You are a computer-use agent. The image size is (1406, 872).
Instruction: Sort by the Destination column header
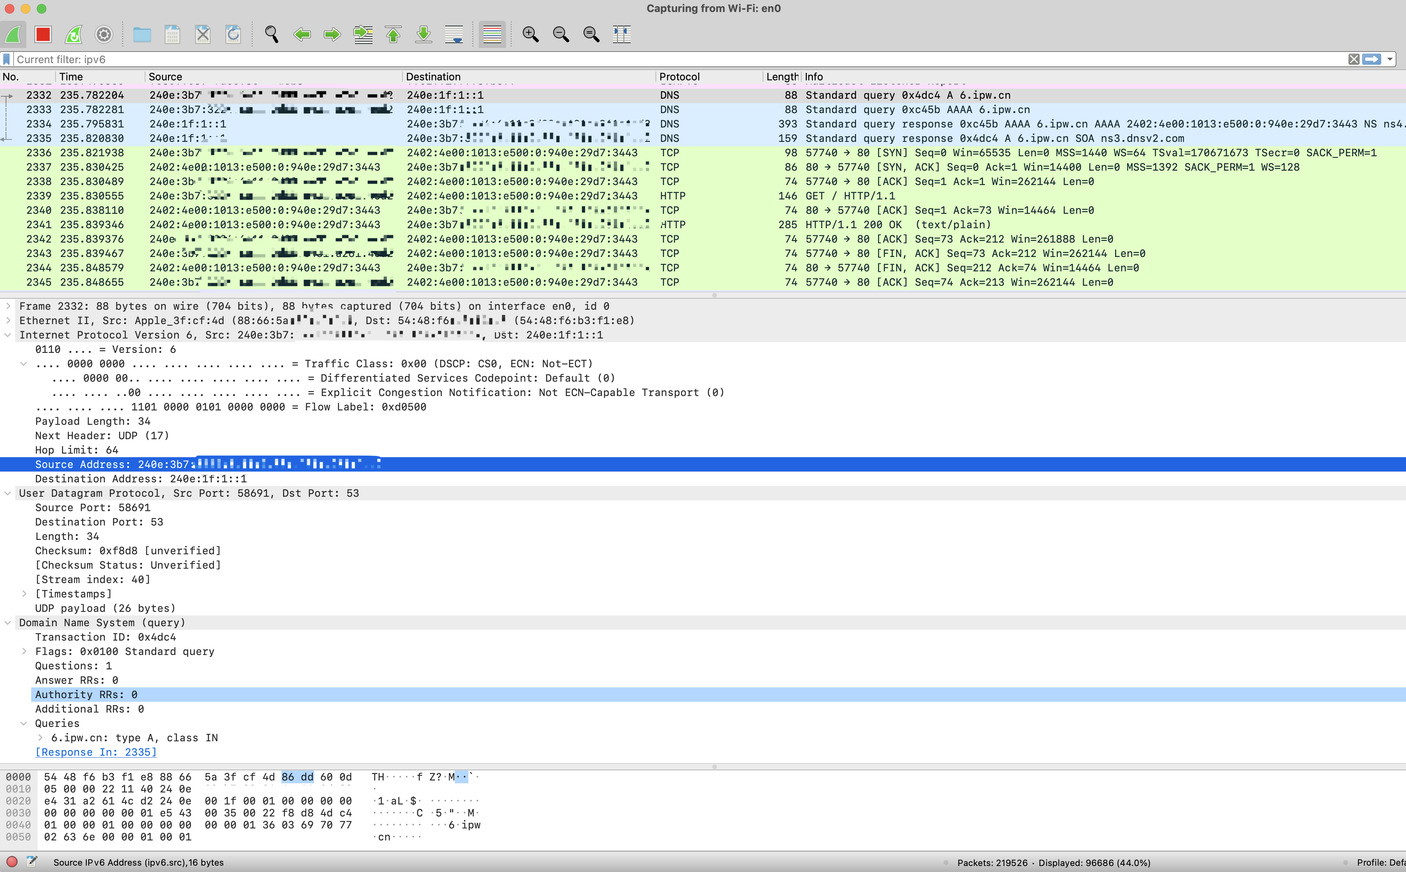[529, 77]
